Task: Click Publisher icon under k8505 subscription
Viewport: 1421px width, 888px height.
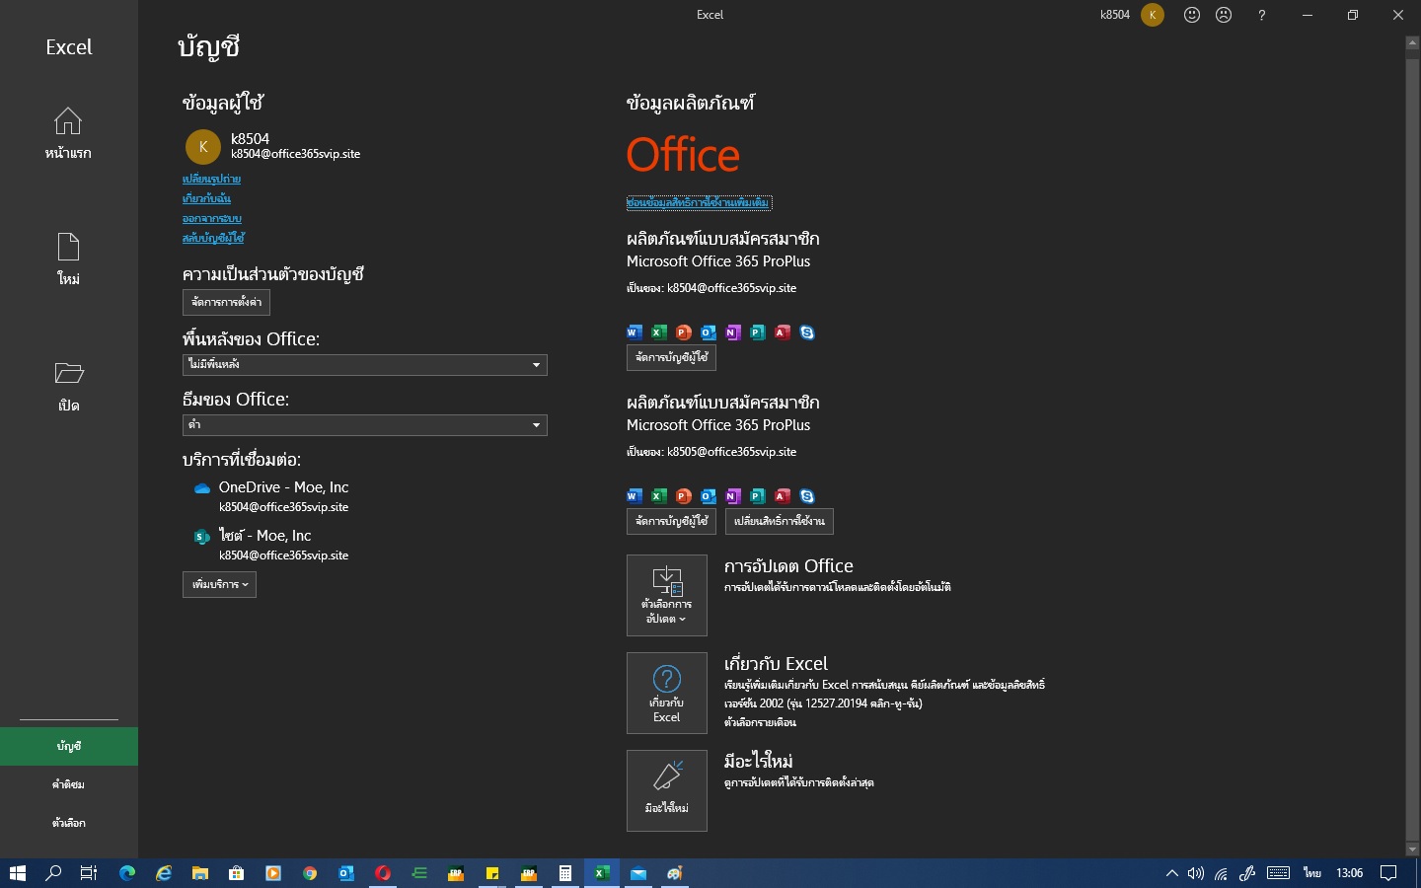Action: 758,496
